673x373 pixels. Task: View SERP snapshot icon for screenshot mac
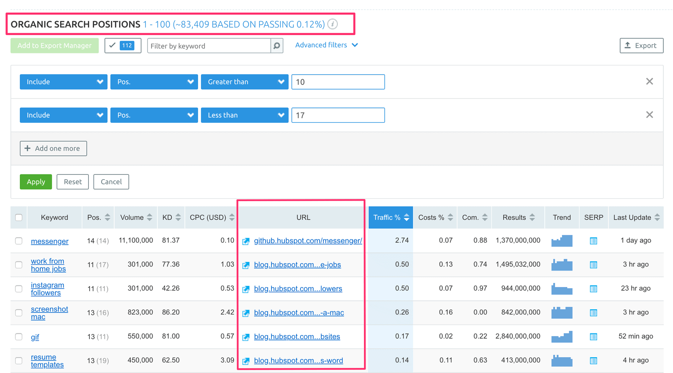click(594, 312)
